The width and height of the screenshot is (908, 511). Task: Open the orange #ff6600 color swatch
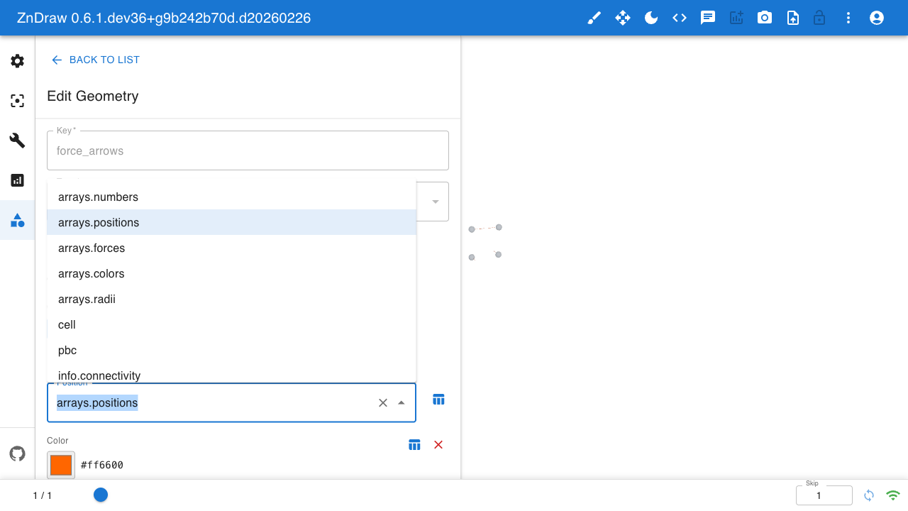click(61, 465)
